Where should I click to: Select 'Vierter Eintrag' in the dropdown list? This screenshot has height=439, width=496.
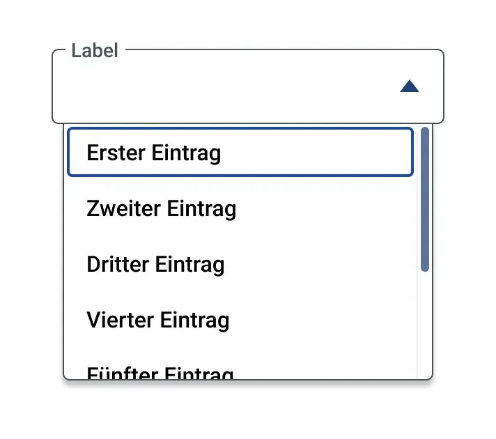tap(240, 320)
